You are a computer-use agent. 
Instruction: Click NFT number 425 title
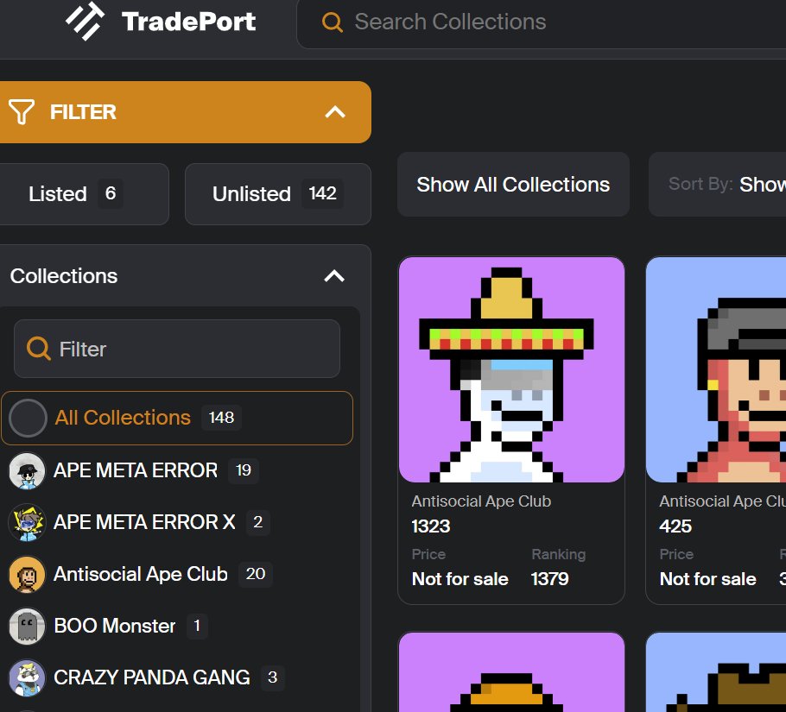click(675, 526)
